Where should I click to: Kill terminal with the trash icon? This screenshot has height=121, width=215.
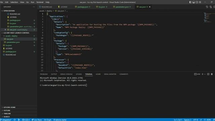(212, 74)
